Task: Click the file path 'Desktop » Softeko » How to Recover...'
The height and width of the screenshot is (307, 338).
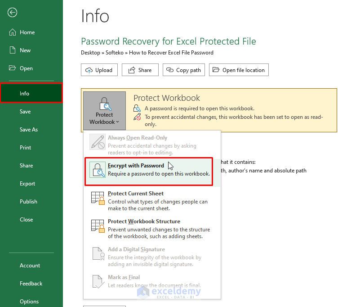Action: (x=147, y=53)
